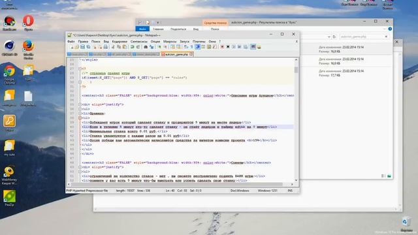418x235 pixels.
Task: Toggle Show all characters button
Action: coord(191,47)
